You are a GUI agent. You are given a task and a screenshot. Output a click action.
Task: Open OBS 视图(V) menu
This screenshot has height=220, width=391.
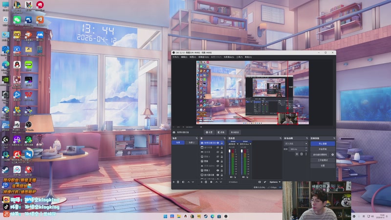pyautogui.click(x=193, y=57)
